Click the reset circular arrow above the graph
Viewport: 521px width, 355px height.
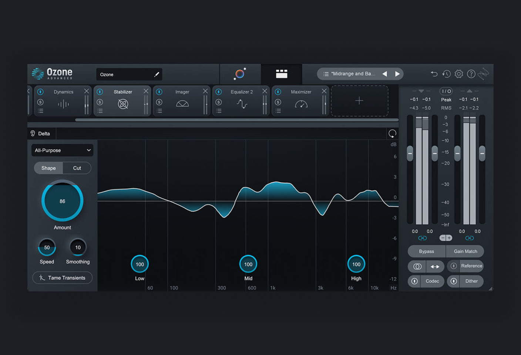(x=393, y=133)
